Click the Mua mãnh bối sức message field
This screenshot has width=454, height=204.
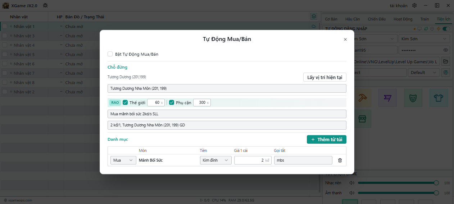click(227, 114)
